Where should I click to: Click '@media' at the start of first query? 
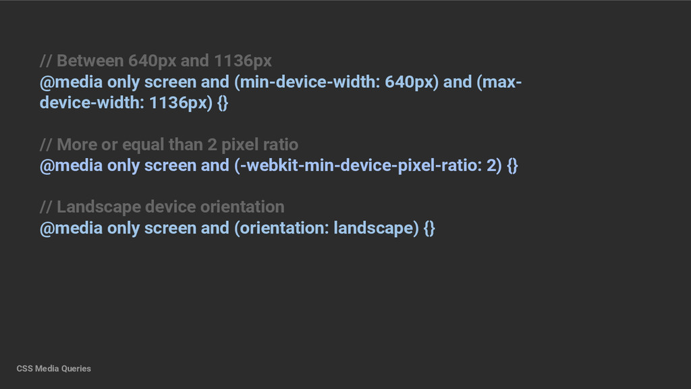tap(71, 82)
